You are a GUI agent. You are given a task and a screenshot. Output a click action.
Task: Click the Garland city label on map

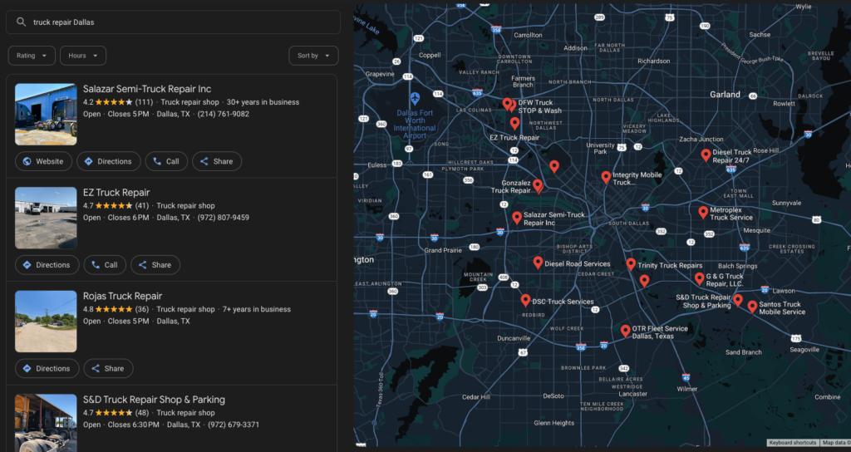(x=725, y=95)
